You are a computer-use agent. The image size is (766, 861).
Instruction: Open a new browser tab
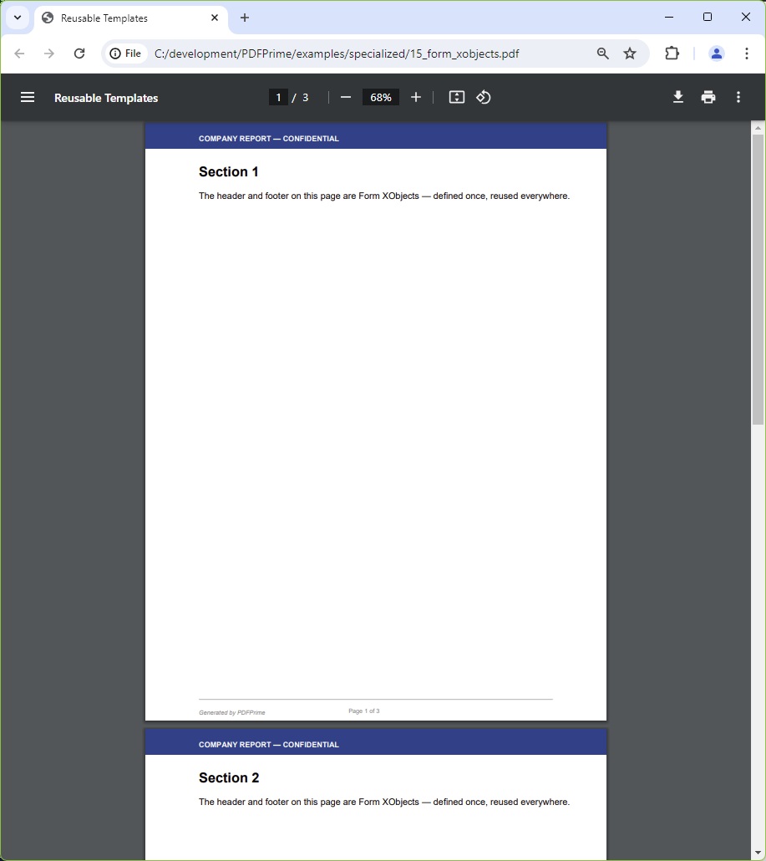[244, 18]
